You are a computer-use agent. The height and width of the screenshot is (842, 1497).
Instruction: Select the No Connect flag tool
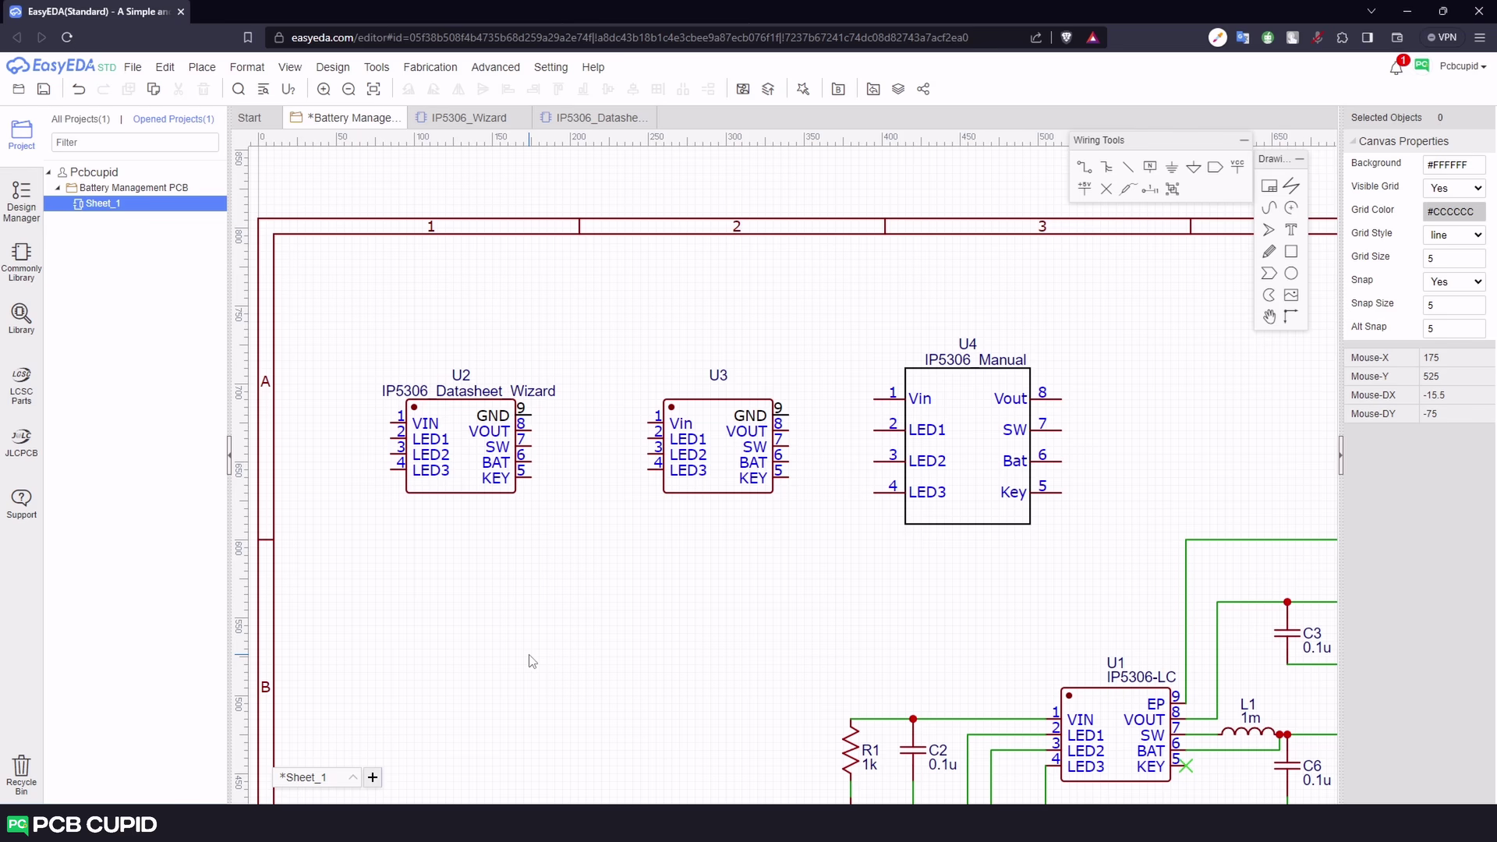pos(1106,189)
